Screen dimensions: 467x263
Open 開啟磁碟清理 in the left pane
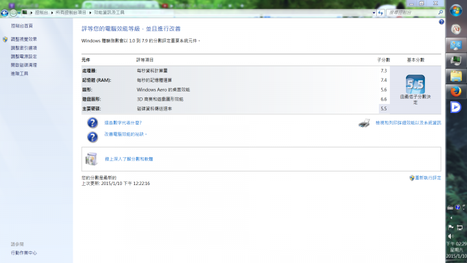point(24,65)
